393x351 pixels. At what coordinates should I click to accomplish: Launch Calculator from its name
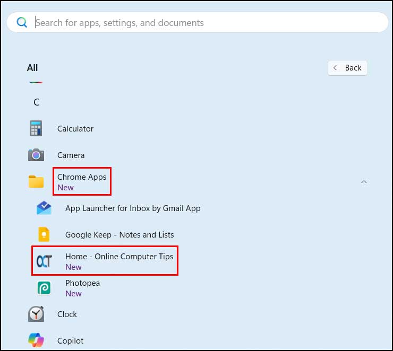point(75,129)
